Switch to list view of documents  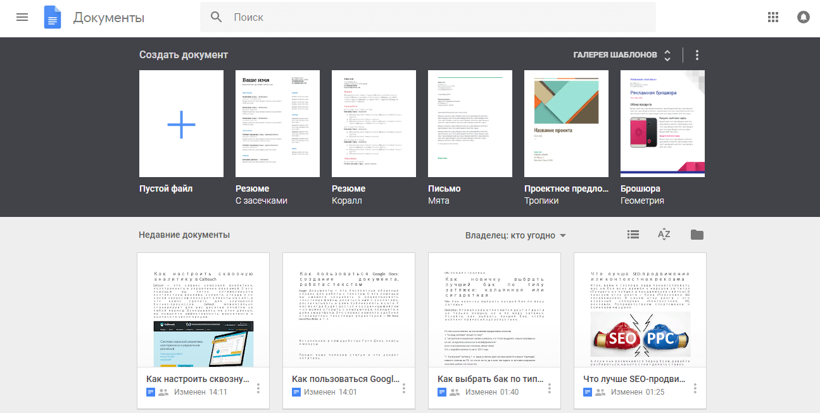point(633,234)
